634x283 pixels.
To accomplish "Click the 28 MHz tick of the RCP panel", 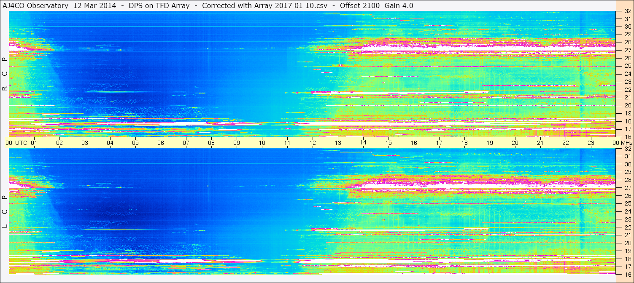I will (x=628, y=42).
